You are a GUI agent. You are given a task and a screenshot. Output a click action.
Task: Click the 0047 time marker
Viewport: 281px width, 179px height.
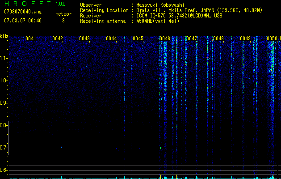click(192, 38)
